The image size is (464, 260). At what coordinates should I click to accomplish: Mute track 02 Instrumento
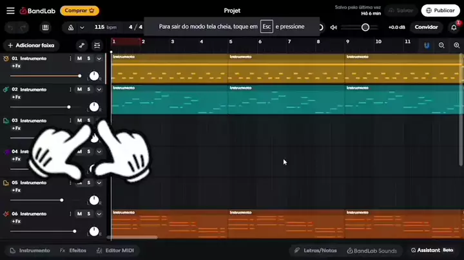[79, 89]
